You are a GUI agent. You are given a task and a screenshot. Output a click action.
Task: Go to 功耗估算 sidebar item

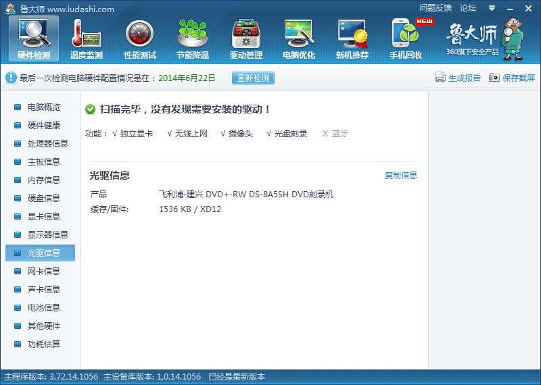43,344
